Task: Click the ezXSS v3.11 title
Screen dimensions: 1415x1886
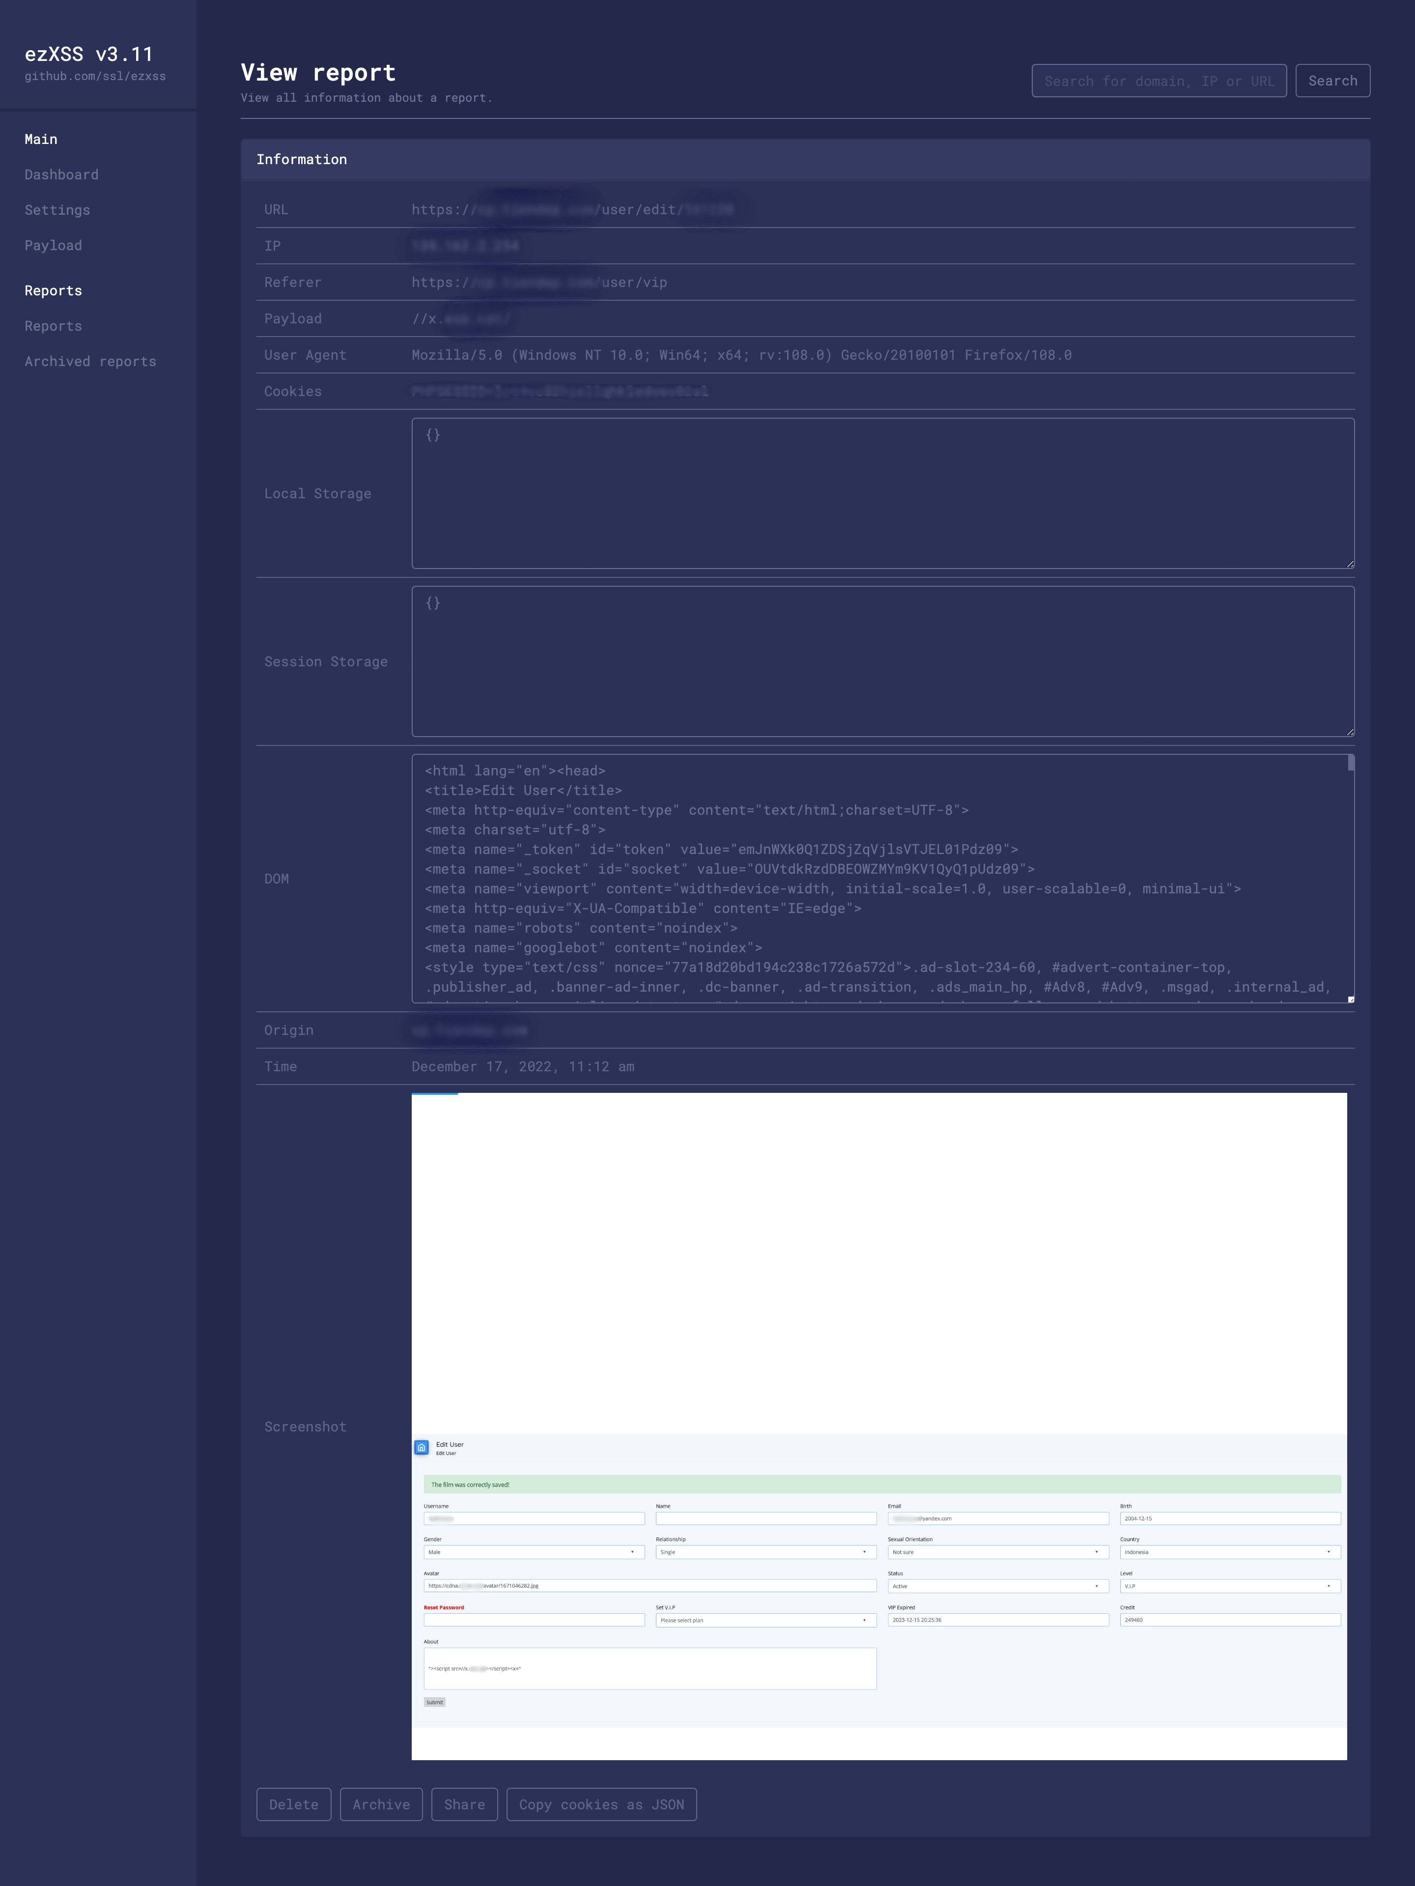Action: pos(88,54)
